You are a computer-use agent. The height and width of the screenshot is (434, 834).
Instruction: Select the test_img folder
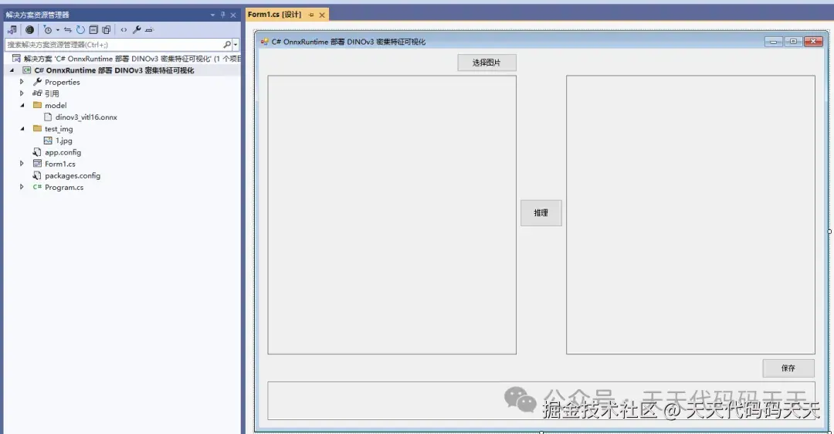(59, 129)
